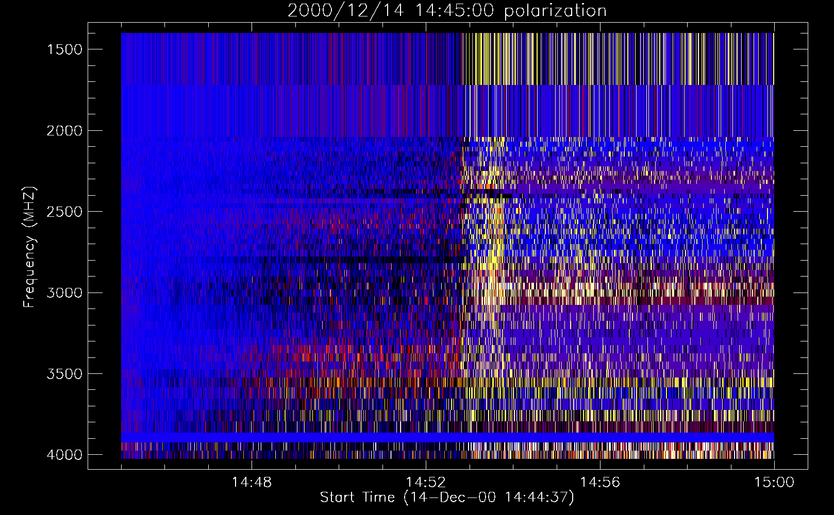This screenshot has width=834, height=515.
Task: Click the 14:52 time tick label
Action: [x=426, y=483]
